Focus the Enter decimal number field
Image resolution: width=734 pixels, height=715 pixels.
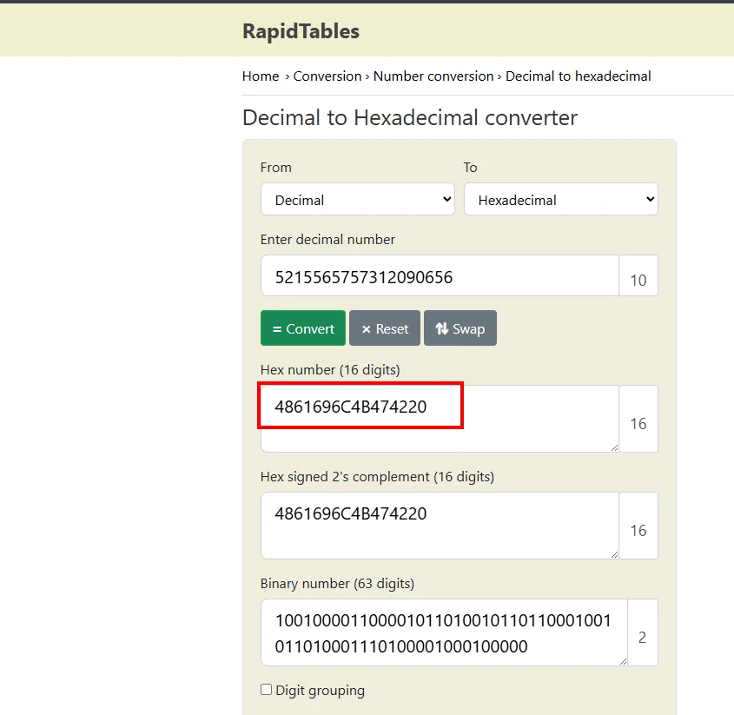pyautogui.click(x=440, y=275)
